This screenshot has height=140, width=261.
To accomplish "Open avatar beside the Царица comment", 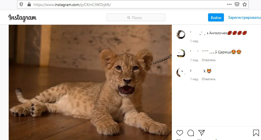I will (181, 54).
